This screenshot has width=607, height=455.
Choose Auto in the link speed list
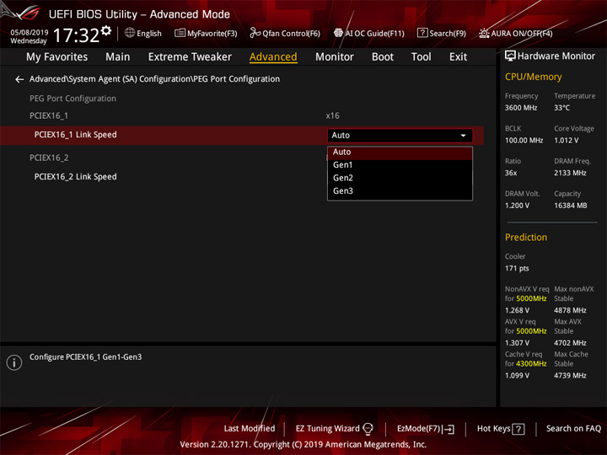(400, 152)
